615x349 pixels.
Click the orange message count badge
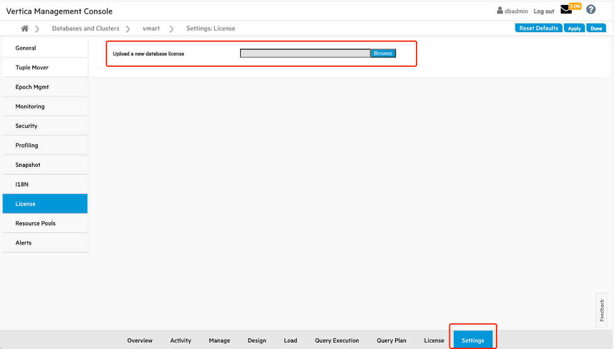575,6
